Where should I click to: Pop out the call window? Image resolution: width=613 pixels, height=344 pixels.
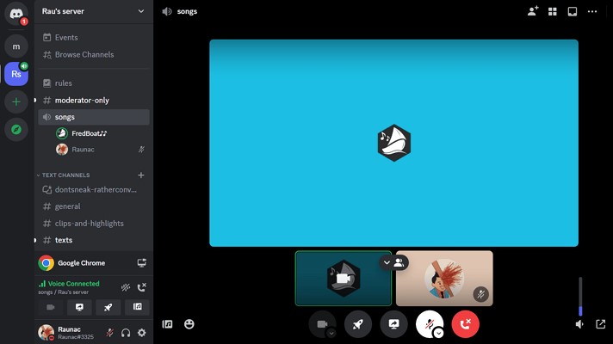click(x=600, y=324)
